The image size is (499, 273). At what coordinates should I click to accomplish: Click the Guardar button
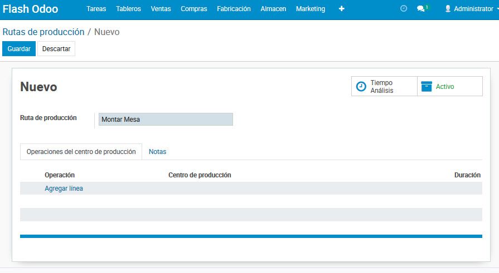click(x=19, y=49)
